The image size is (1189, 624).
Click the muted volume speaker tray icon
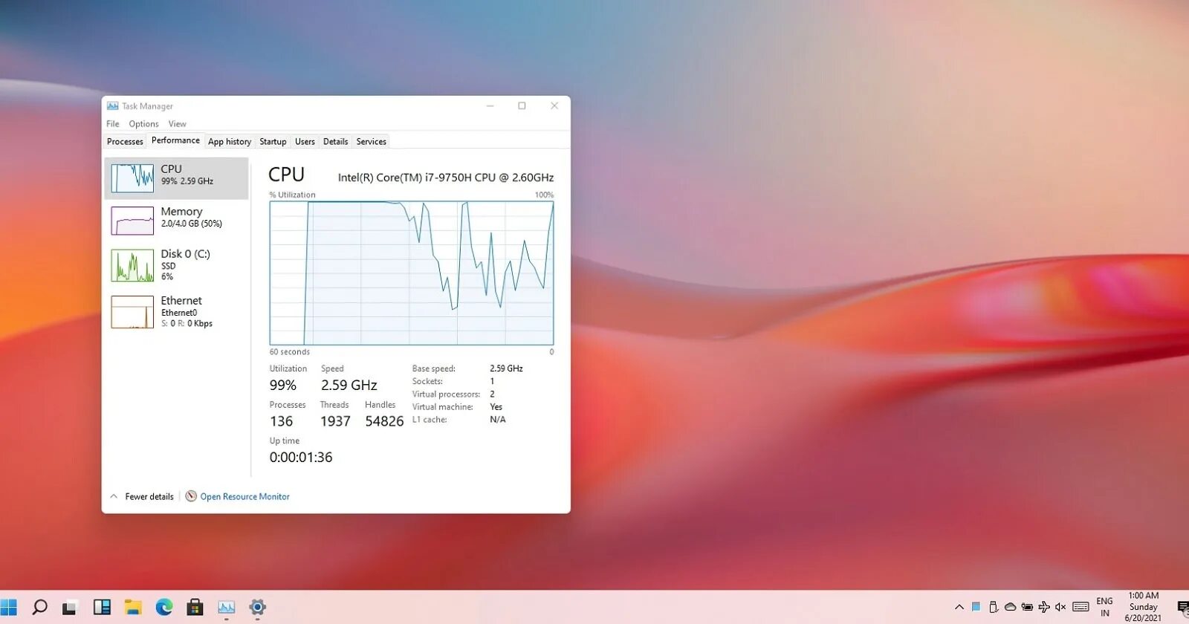click(1060, 607)
